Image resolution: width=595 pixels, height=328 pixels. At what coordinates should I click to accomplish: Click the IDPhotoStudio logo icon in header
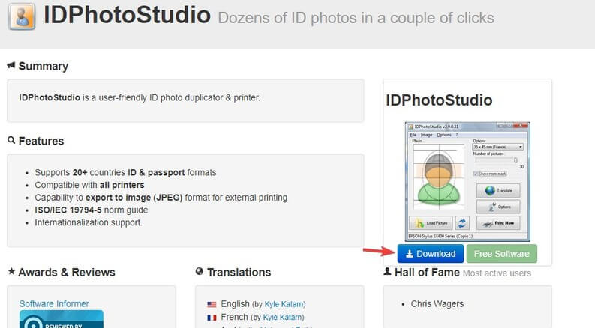(x=22, y=16)
